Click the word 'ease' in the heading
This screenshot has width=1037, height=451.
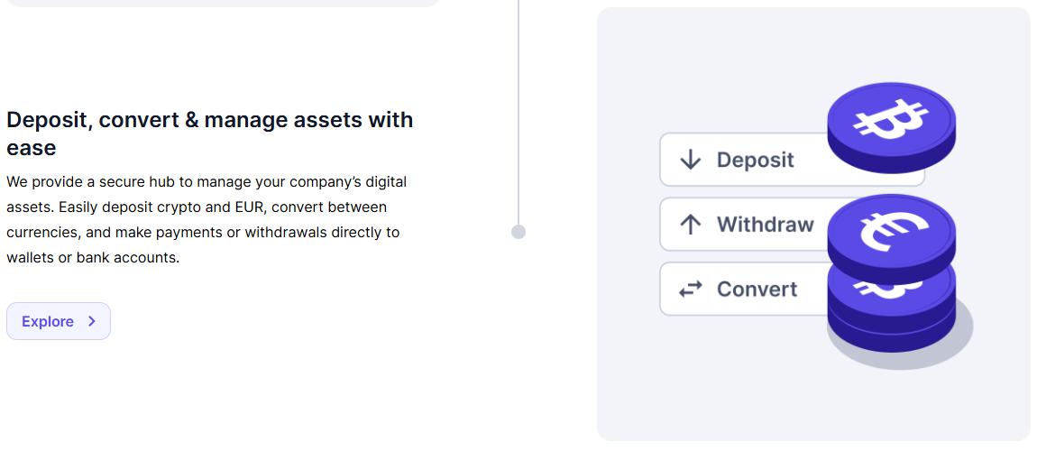coord(32,148)
